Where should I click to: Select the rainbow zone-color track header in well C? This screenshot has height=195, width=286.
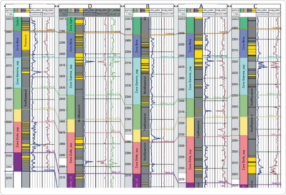coord(244,10)
